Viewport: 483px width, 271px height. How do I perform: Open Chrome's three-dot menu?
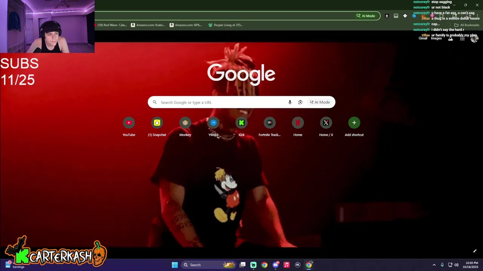pos(477,16)
